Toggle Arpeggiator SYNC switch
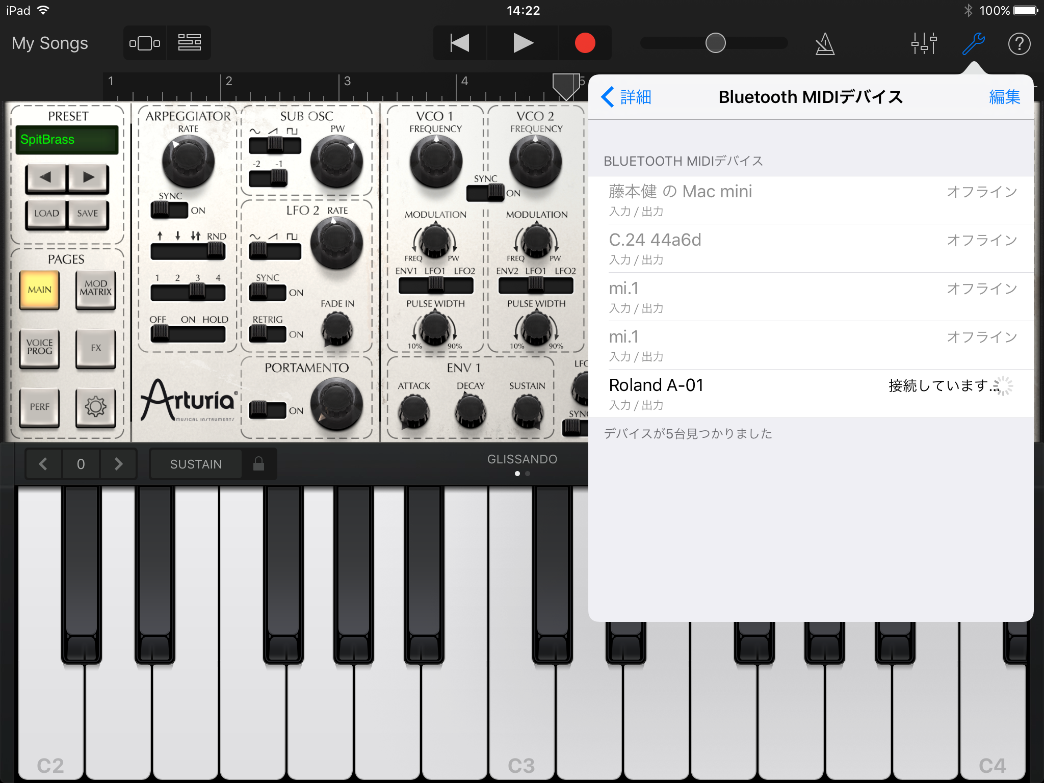This screenshot has height=783, width=1044. click(169, 210)
